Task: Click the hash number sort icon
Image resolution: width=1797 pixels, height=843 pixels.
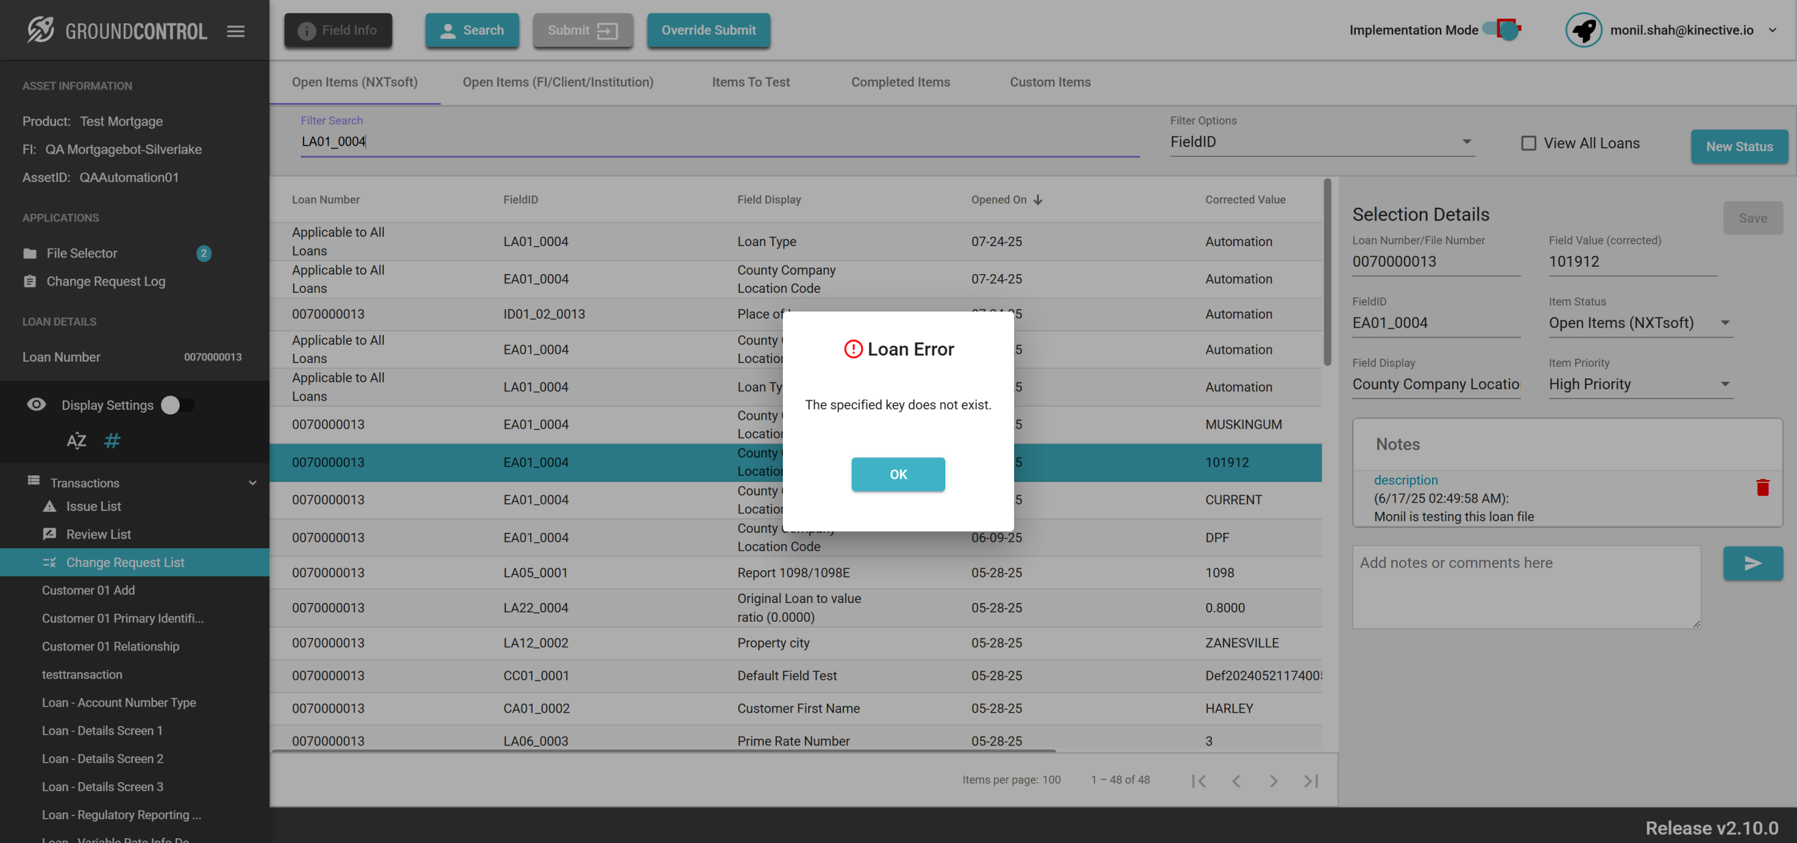Action: pyautogui.click(x=112, y=441)
